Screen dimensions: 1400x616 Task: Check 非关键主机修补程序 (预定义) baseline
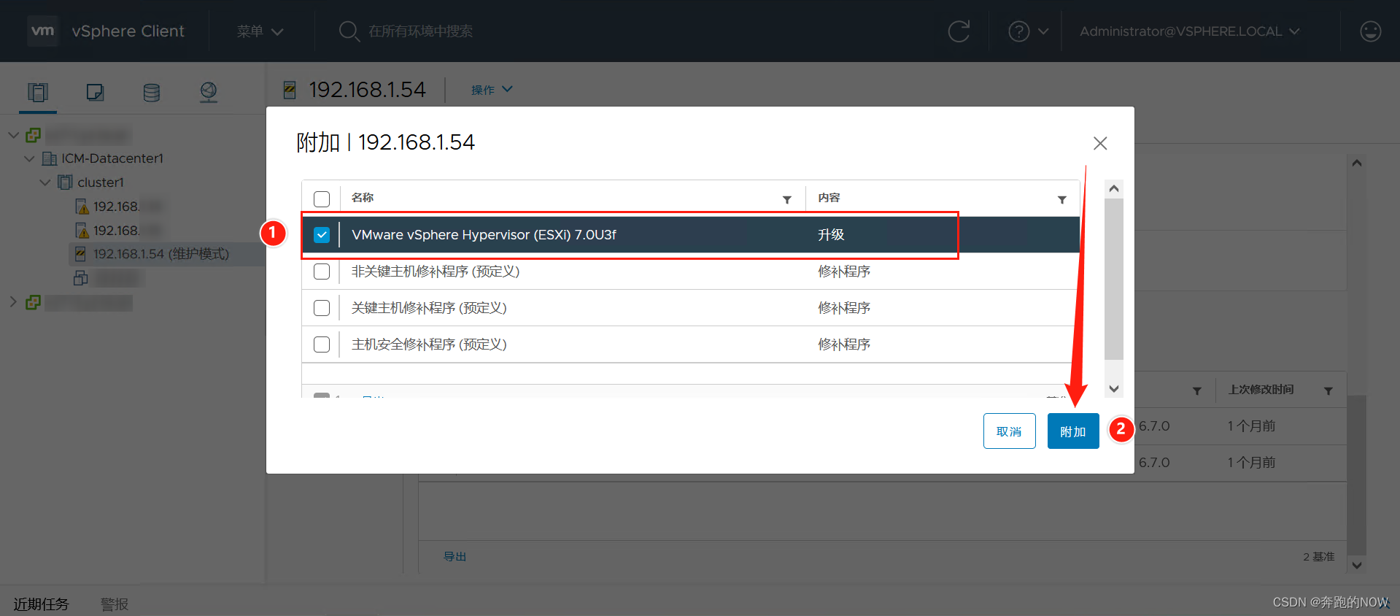pos(322,272)
